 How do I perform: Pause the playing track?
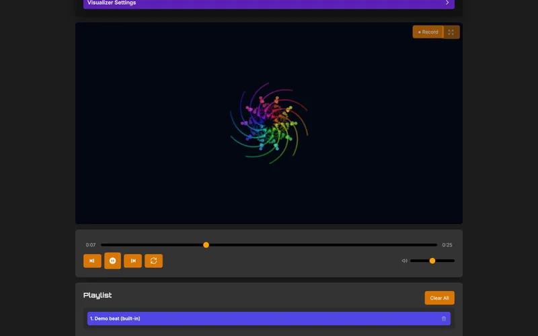pos(112,261)
